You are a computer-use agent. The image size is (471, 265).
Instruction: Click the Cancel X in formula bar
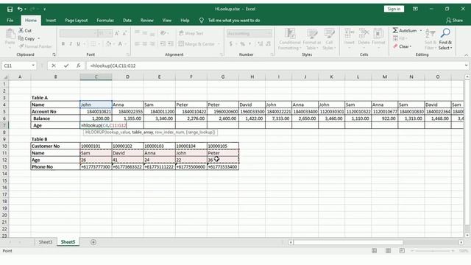click(54, 66)
